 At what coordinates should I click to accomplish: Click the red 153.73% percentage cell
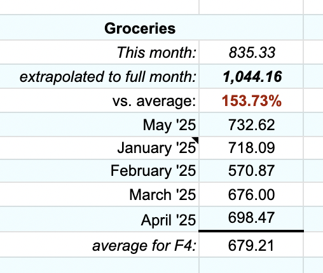pos(252,101)
